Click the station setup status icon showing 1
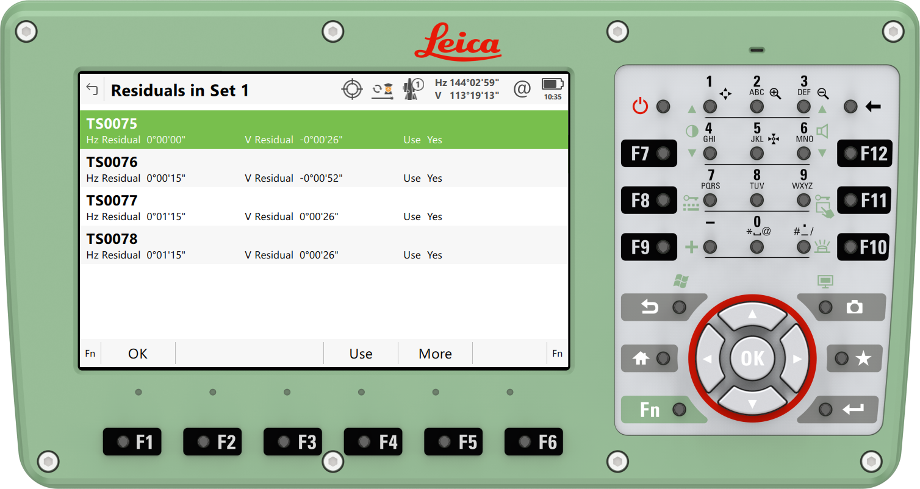This screenshot has width=920, height=489. (x=412, y=88)
